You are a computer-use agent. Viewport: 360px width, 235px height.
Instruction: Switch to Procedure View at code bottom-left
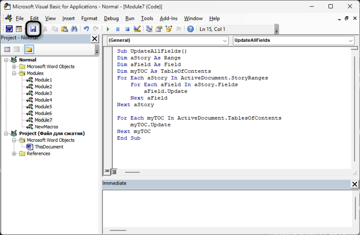107,172
